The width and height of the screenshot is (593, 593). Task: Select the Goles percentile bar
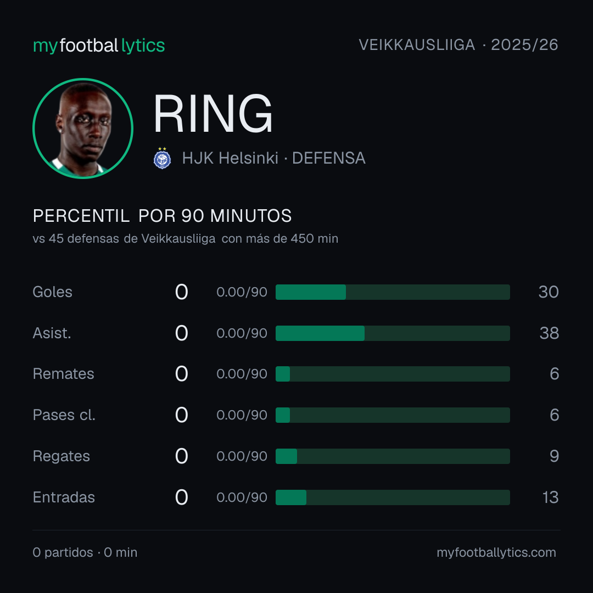(x=393, y=292)
